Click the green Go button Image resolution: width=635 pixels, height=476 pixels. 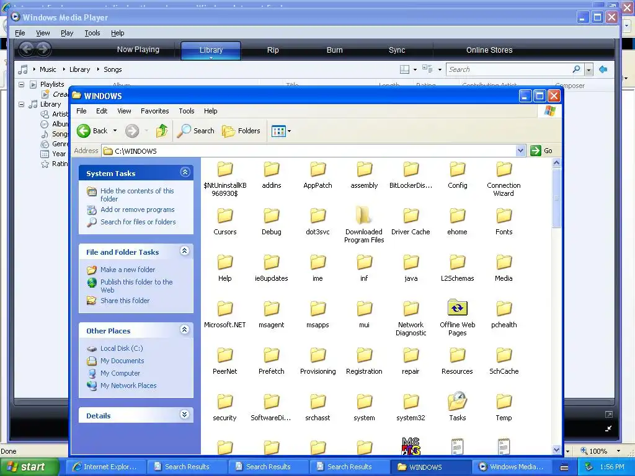coord(542,151)
